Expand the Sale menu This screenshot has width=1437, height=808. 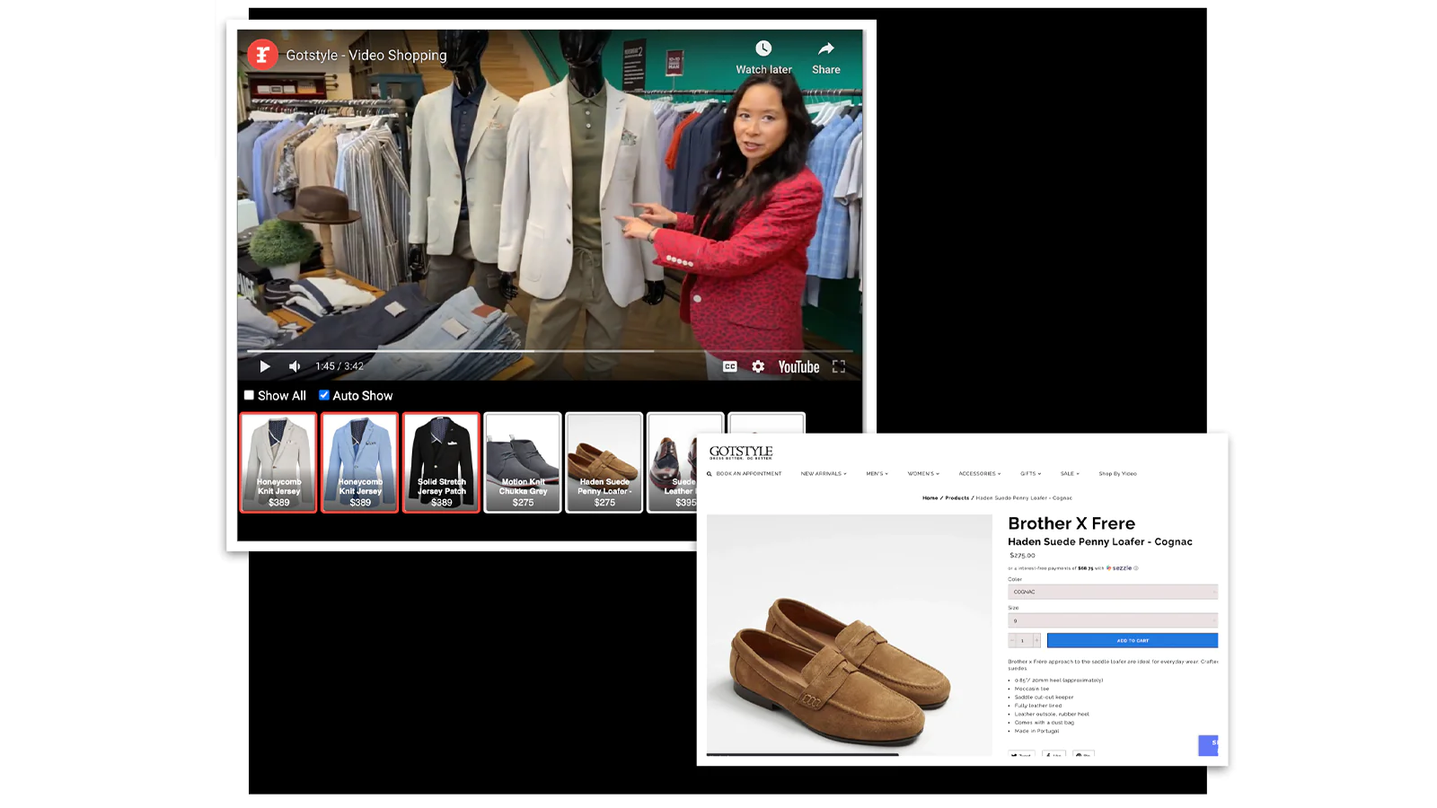1070,474
